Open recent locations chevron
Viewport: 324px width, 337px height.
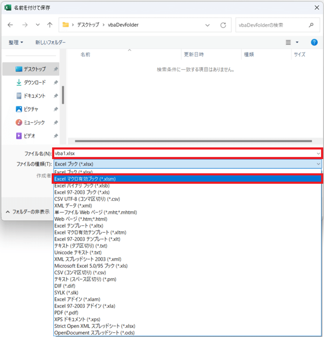(38, 25)
